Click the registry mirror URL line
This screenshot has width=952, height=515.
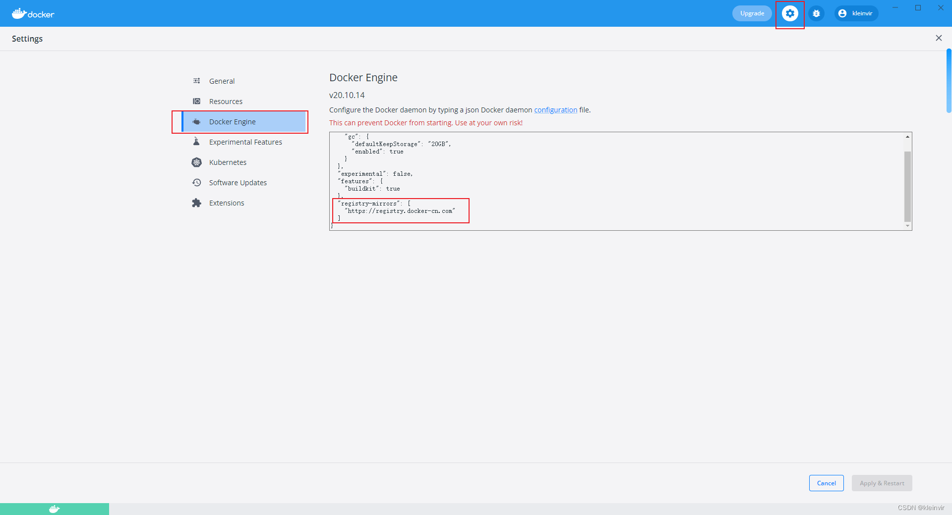click(x=400, y=211)
